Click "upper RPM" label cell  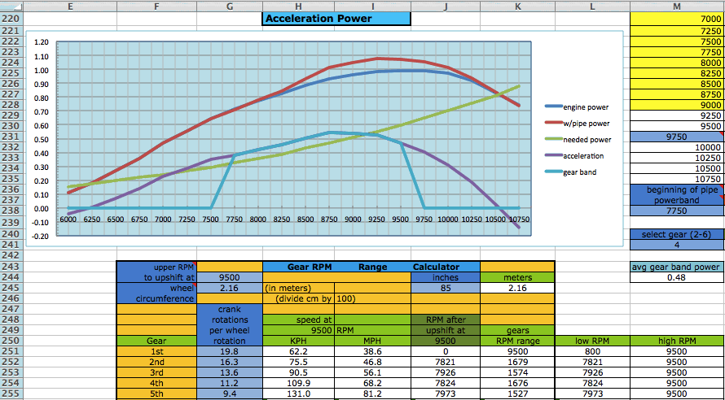156,267
